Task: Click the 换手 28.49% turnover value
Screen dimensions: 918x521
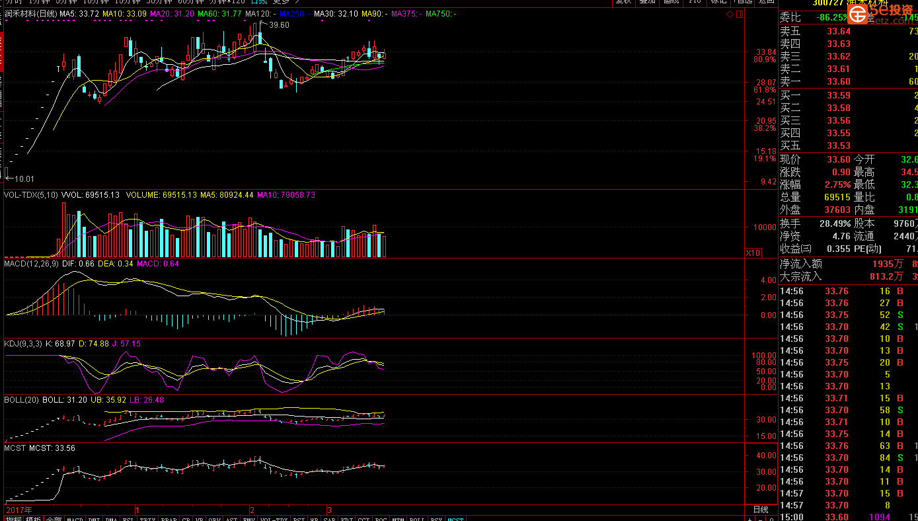Action: 835,223
